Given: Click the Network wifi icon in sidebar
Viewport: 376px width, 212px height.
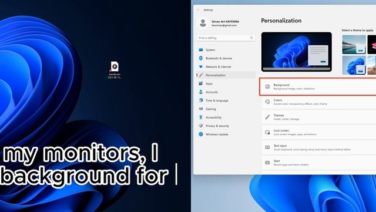Looking at the screenshot, I should coord(201,67).
